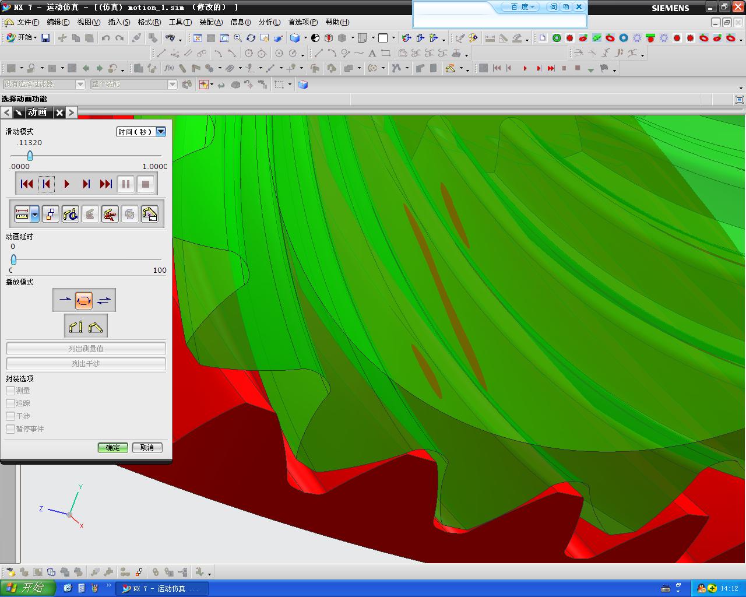Viewport: 746px width, 597px height.
Task: Click the Windows 开始 start button
Action: pyautogui.click(x=27, y=588)
